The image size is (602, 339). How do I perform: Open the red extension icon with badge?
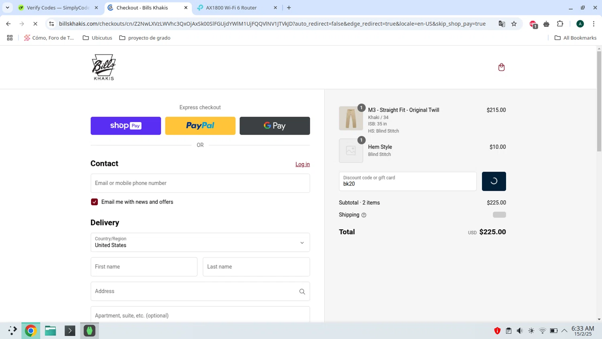click(533, 24)
